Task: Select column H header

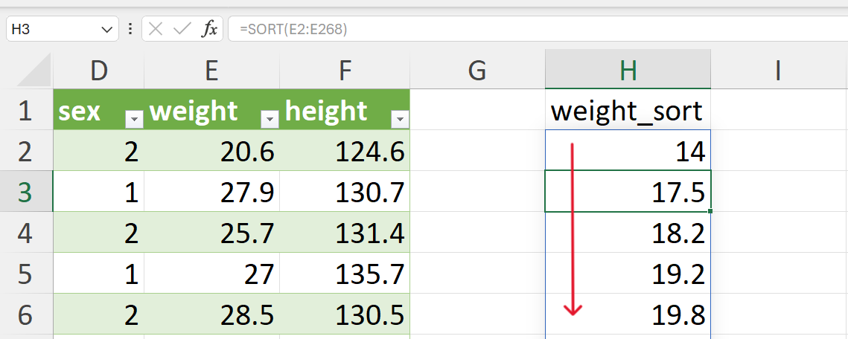Action: click(x=628, y=70)
